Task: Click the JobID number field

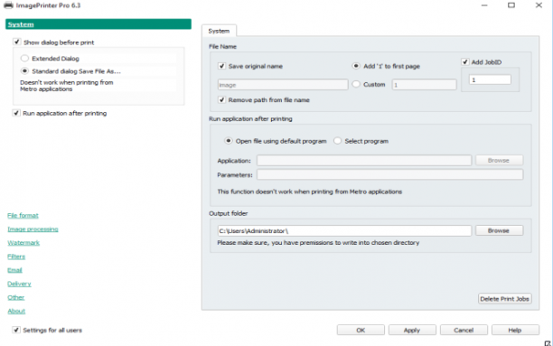Action: point(490,79)
